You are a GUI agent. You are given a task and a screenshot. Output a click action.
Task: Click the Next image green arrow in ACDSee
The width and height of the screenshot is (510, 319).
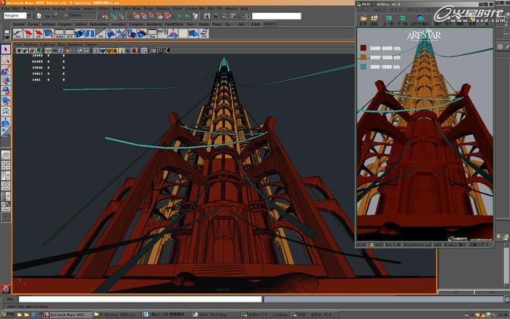click(x=403, y=20)
